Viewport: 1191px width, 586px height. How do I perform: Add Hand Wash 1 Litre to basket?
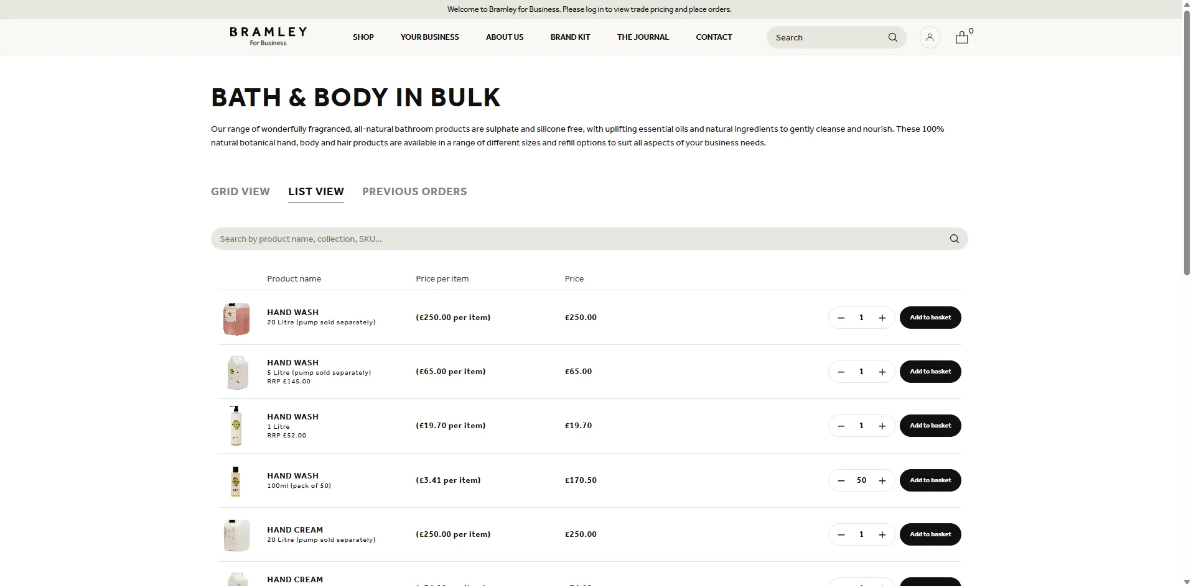[930, 426]
